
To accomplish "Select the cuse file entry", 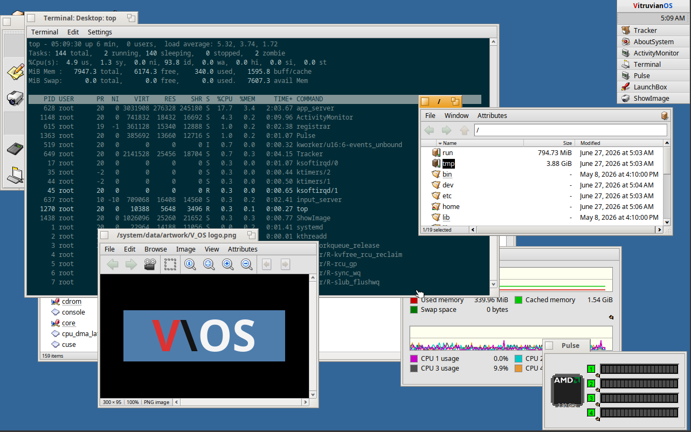I will coord(69,345).
